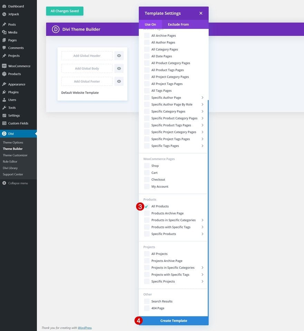Screen dimensions: 304x331
Task: Expand Projects with Specific Tags arrow
Action: point(202,275)
